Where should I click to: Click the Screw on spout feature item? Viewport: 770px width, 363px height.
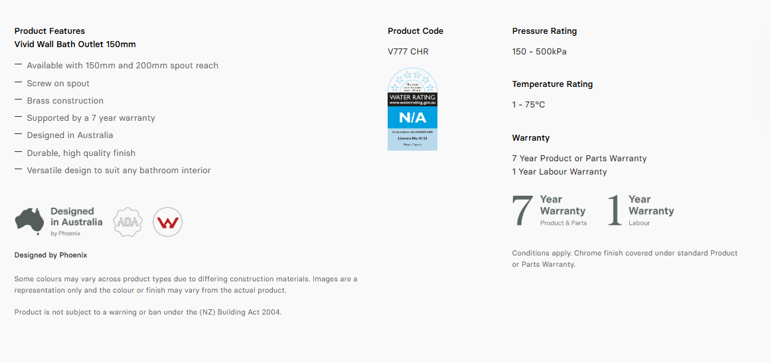coord(58,84)
